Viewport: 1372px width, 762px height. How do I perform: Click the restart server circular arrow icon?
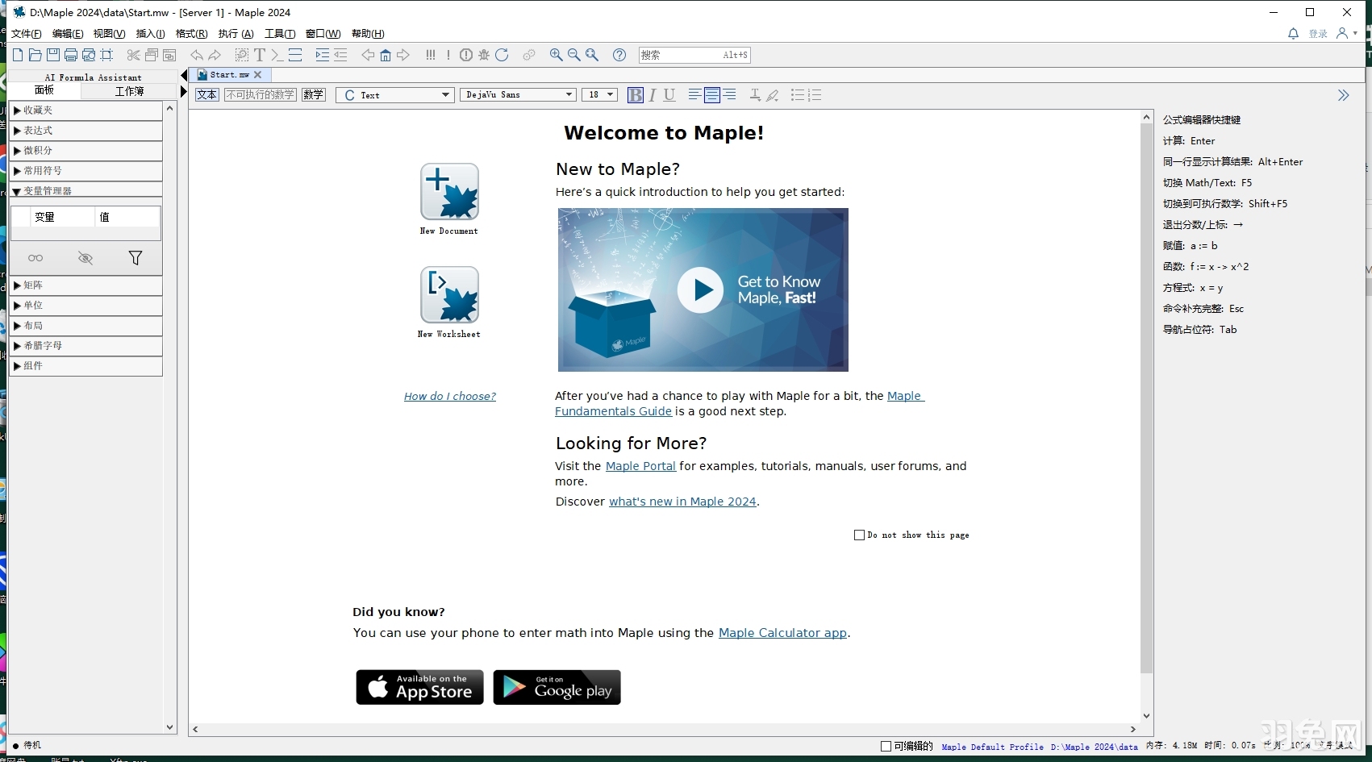tap(502, 55)
